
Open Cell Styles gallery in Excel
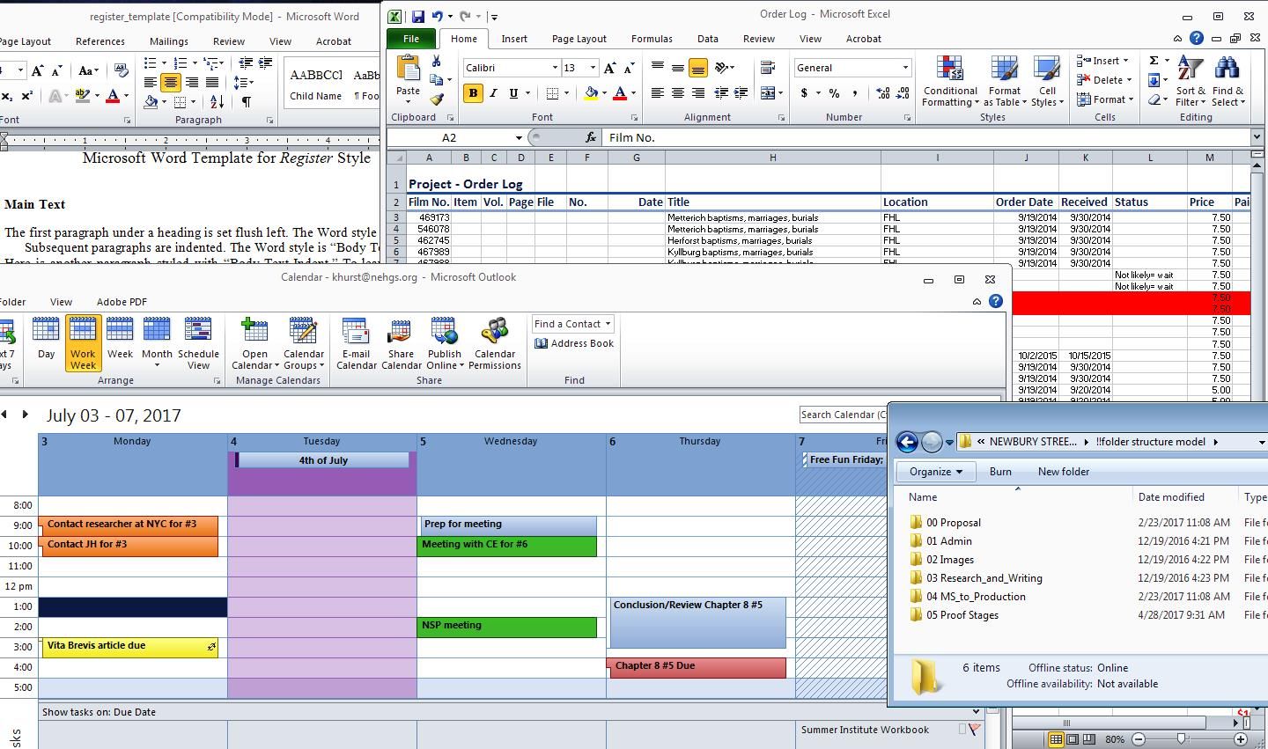(1047, 82)
